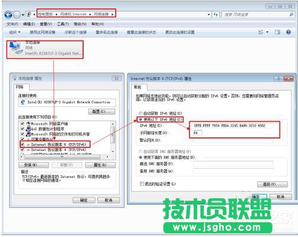Click 更改此连接的设置 in the toolbar

click(180, 32)
